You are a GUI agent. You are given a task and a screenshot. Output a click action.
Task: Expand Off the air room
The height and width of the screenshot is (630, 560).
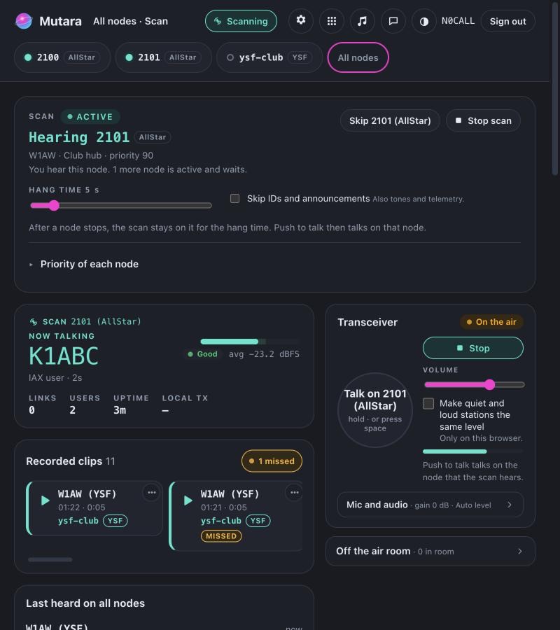[430, 552]
